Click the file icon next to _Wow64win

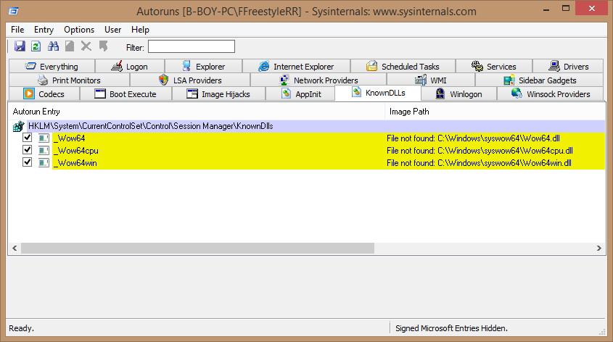click(44, 163)
